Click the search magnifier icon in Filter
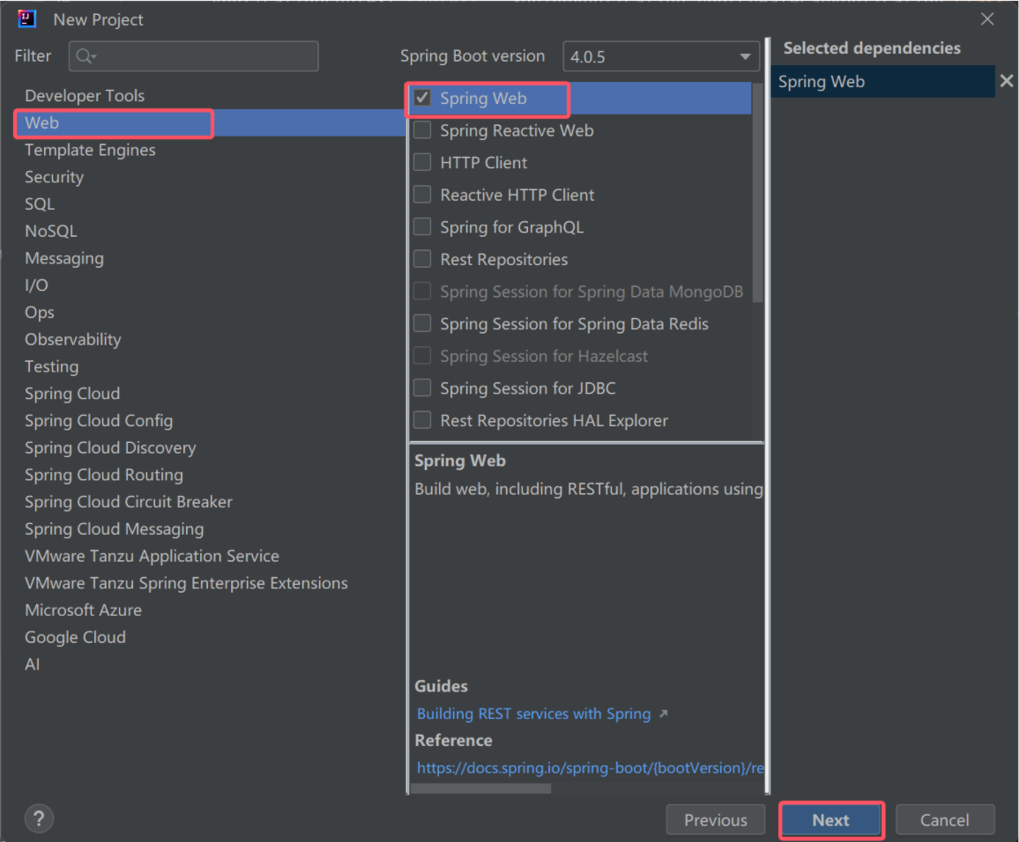The width and height of the screenshot is (1019, 842). pyautogui.click(x=85, y=56)
